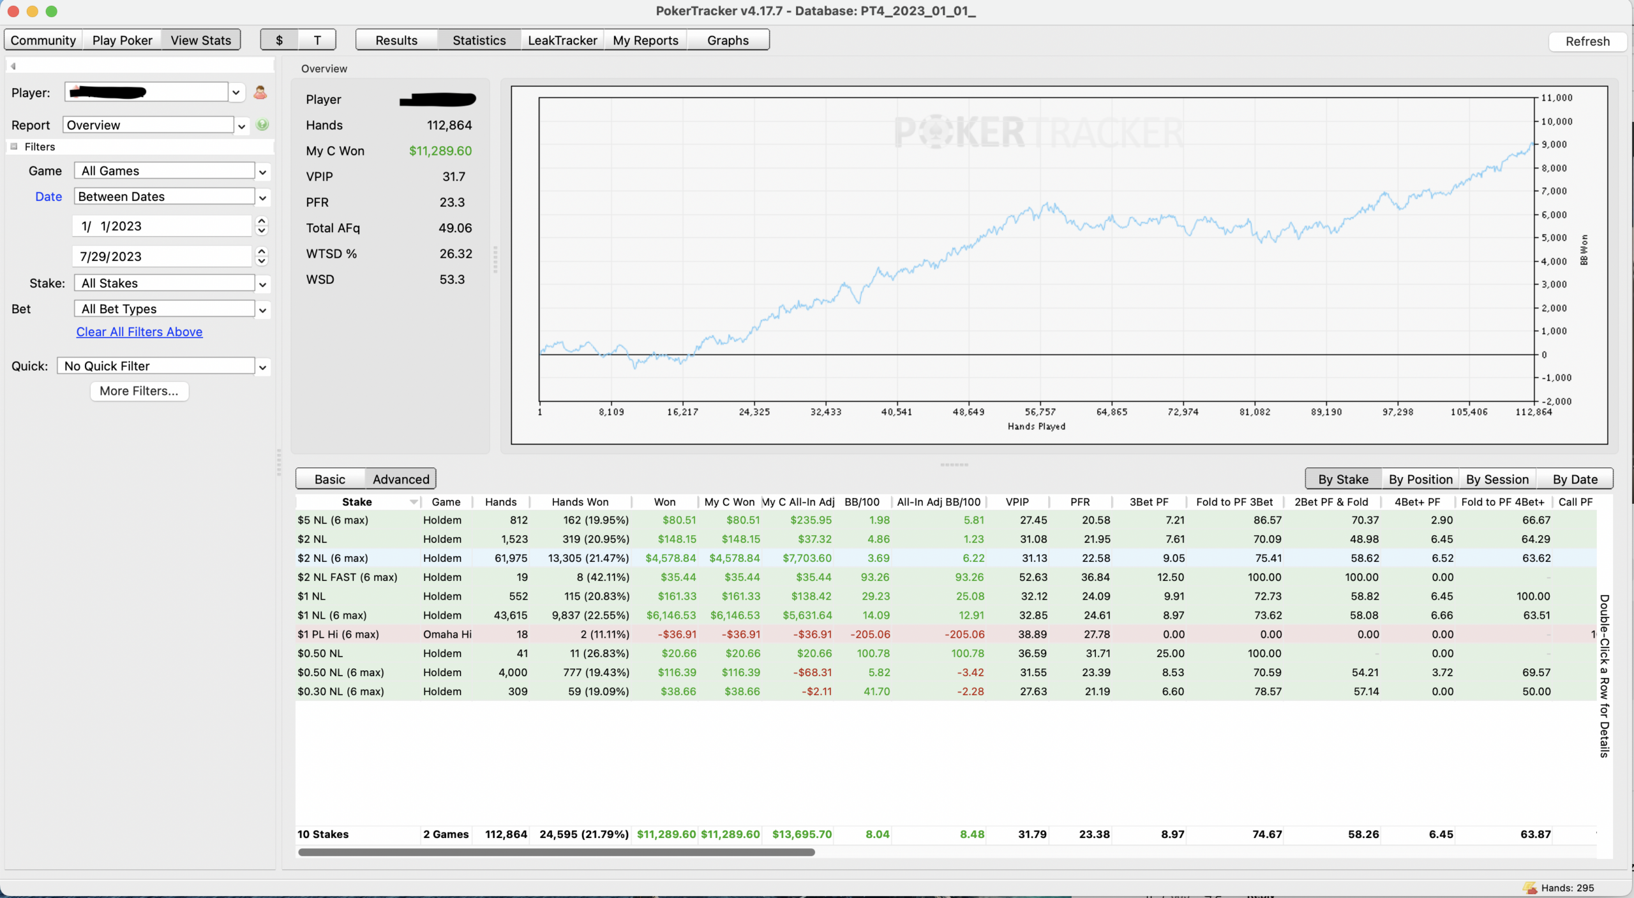Sort by the BB/100 column header
1634x898 pixels.
click(862, 502)
